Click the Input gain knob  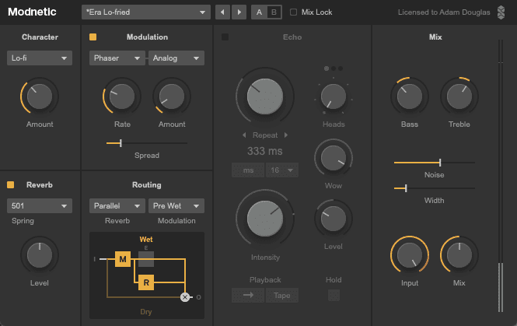click(410, 255)
